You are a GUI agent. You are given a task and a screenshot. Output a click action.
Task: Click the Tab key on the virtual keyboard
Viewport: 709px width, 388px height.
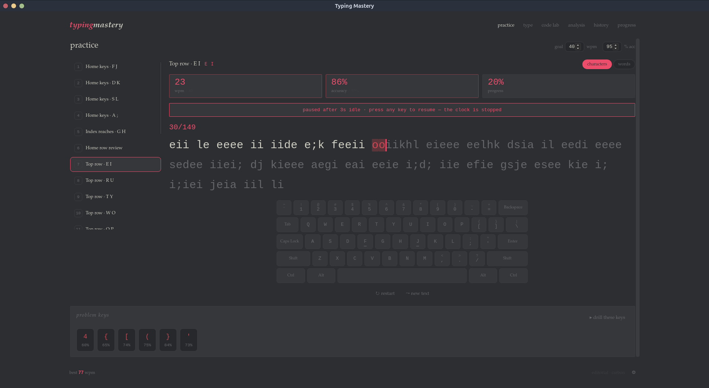tap(287, 225)
